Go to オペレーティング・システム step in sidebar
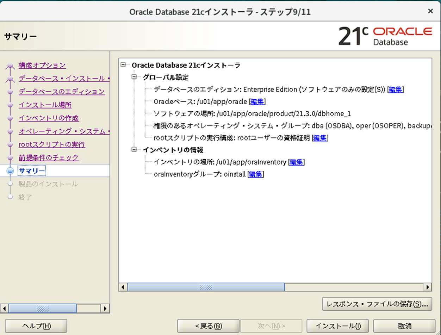 64,131
